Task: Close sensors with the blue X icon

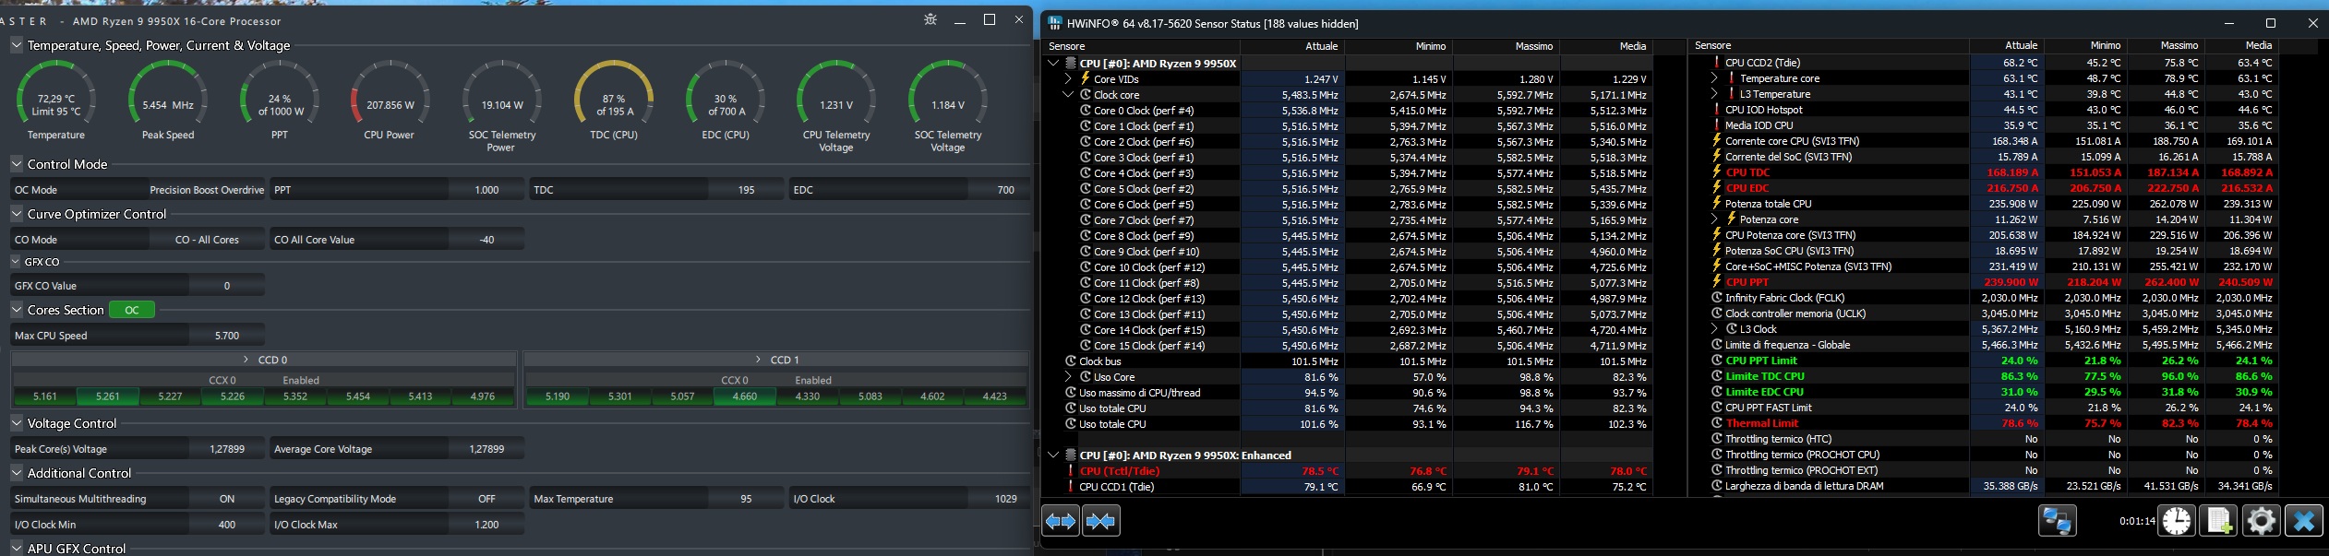Action: click(x=2303, y=521)
